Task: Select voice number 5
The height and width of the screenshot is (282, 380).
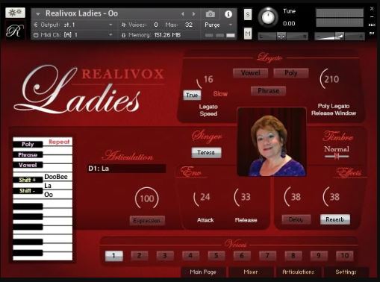Action: [x=216, y=256]
